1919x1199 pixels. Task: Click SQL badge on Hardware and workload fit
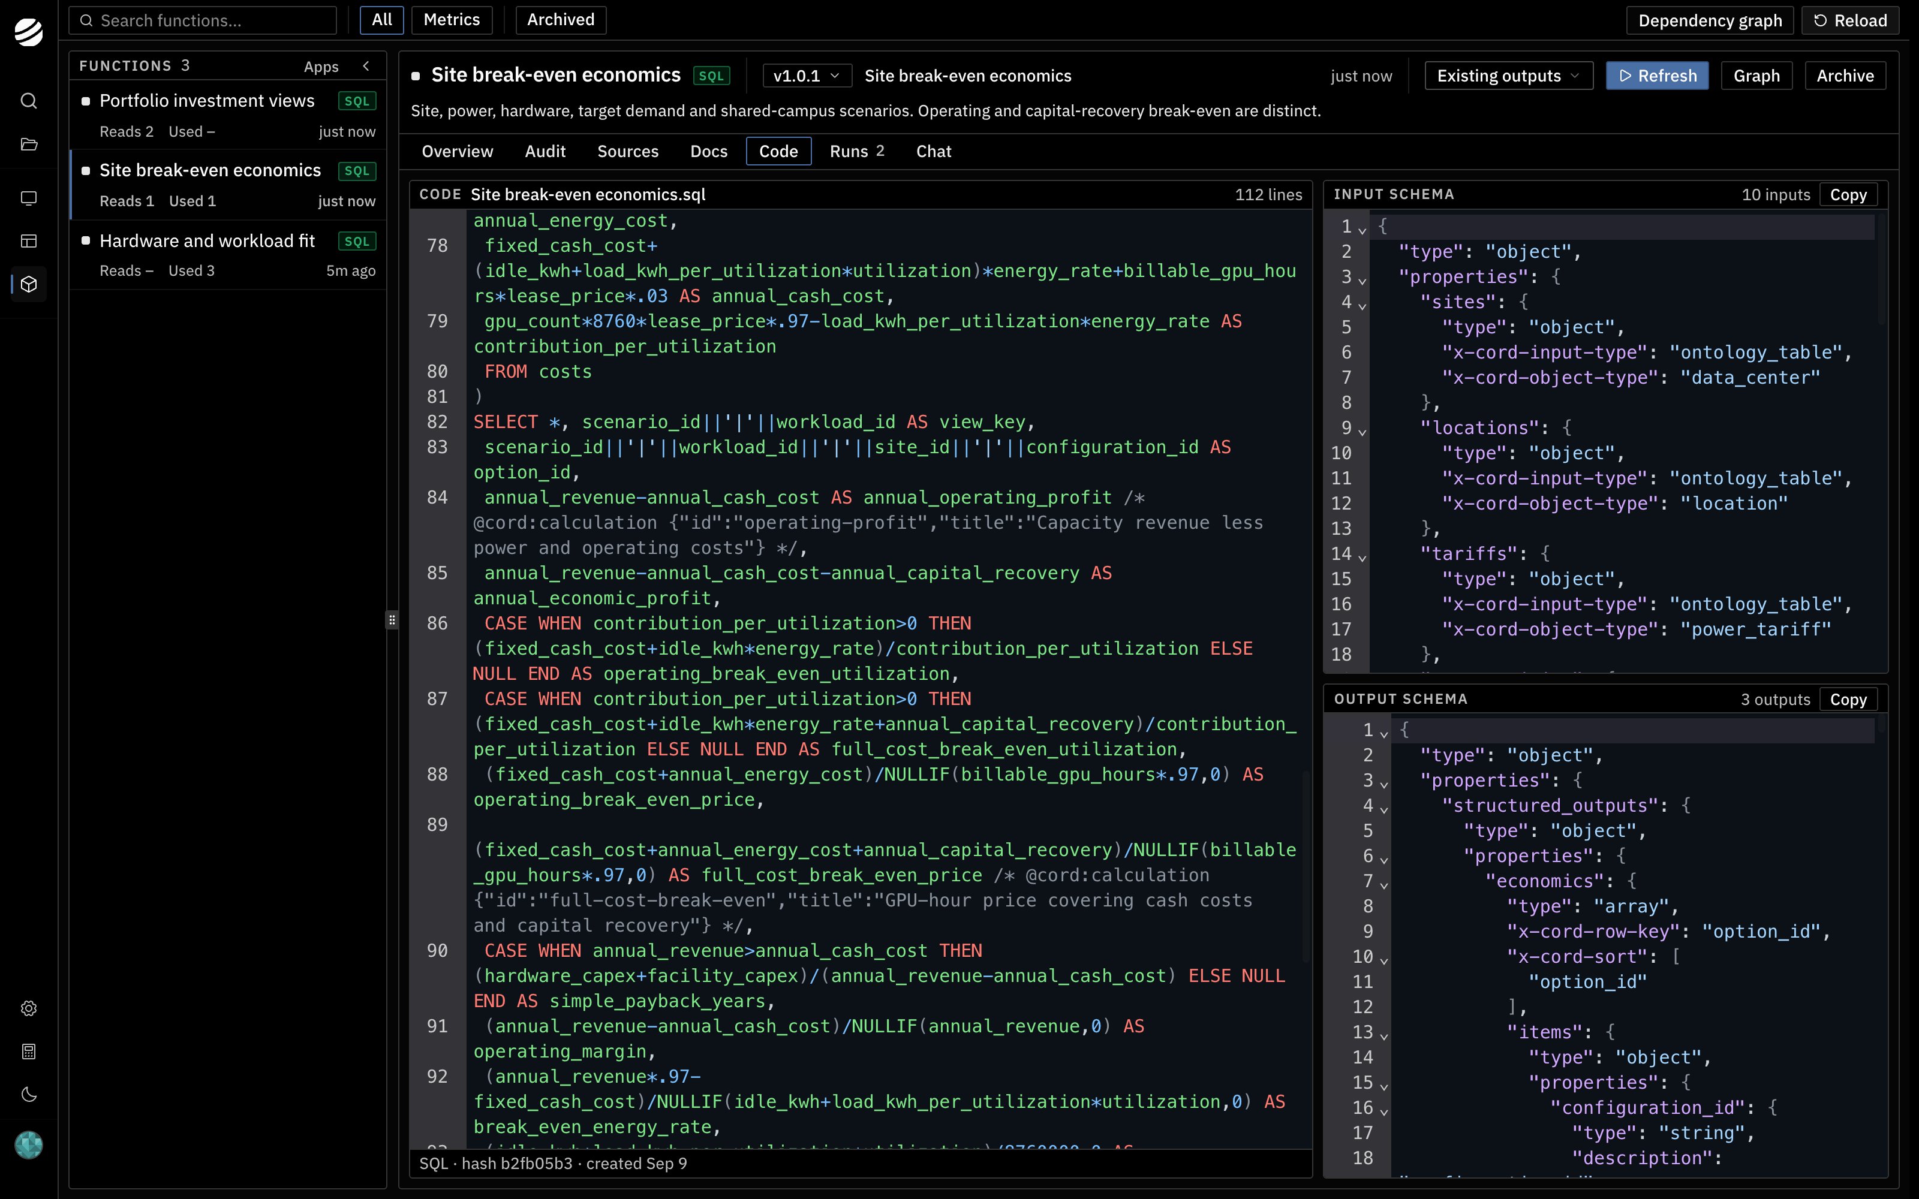pyautogui.click(x=357, y=241)
